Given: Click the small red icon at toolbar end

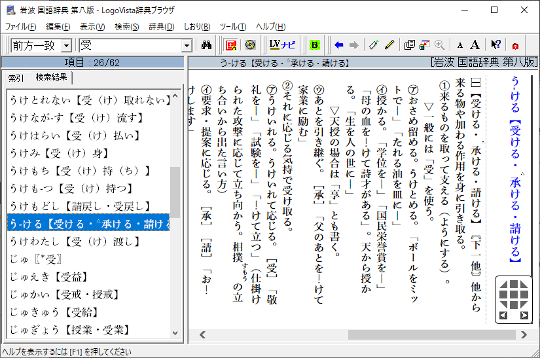Looking at the screenshot, I should point(515,46).
